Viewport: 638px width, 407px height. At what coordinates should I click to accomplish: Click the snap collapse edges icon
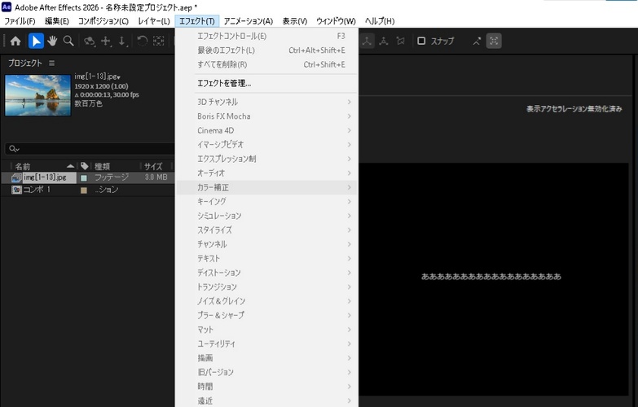tap(477, 41)
